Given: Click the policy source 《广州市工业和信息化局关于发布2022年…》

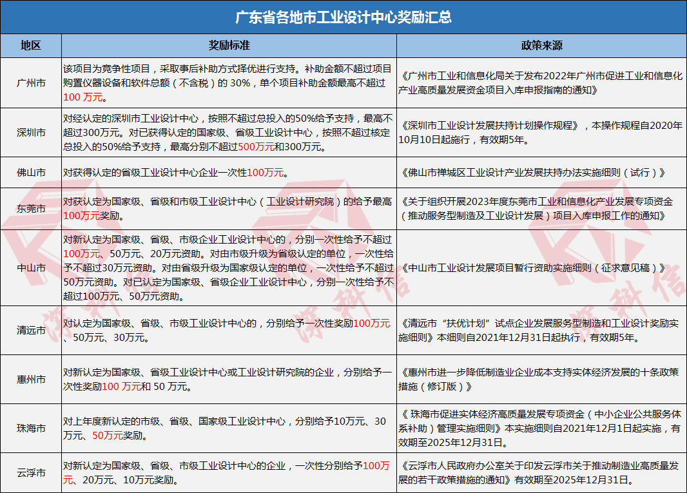Looking at the screenshot, I should (541, 83).
